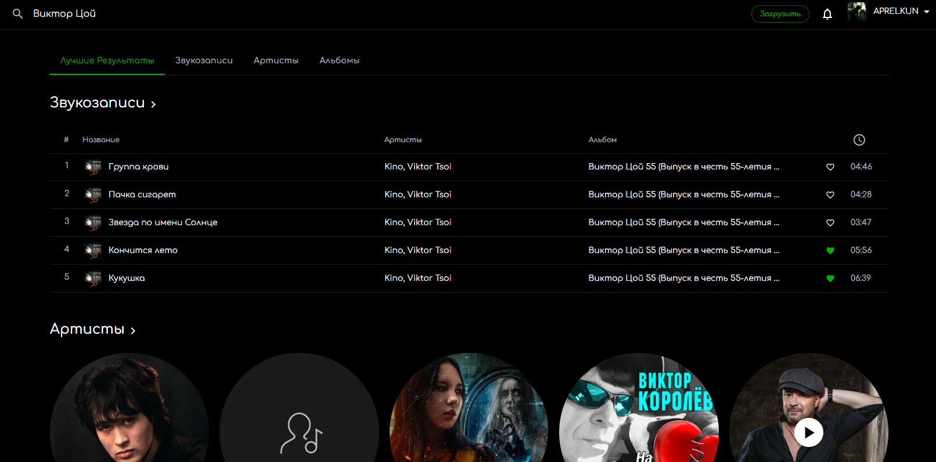Open the first artist photo thumbnail
This screenshot has height=462, width=936.
pos(129,407)
